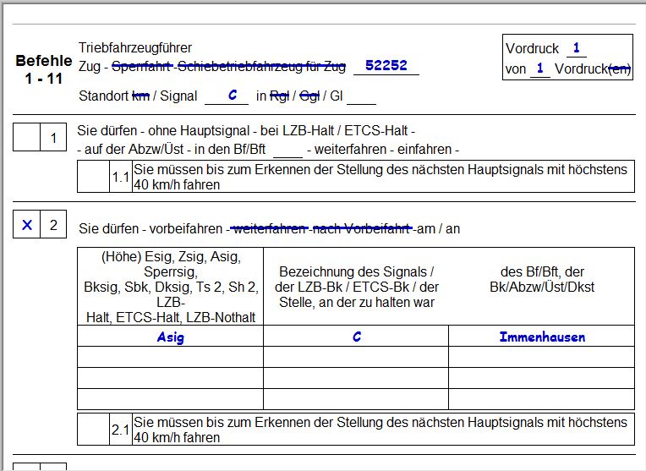
Task: Click the empty Gl field after Standort
Action: click(x=361, y=97)
